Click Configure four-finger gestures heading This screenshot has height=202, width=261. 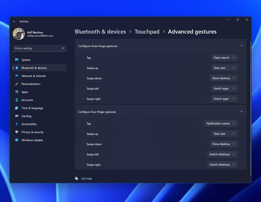pos(97,112)
